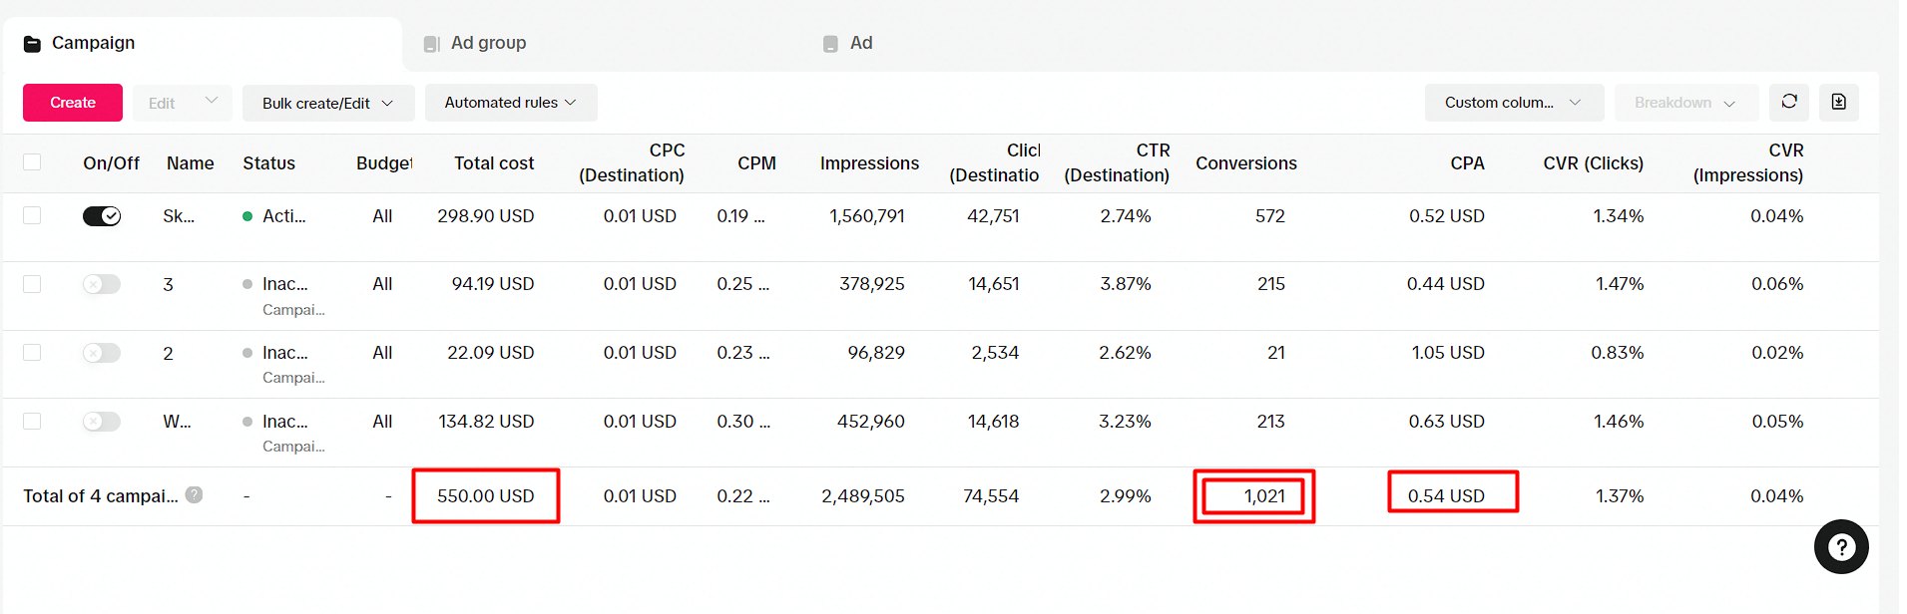The height and width of the screenshot is (614, 1907).
Task: Click the folder icon on Campaign tab
Action: (x=32, y=44)
